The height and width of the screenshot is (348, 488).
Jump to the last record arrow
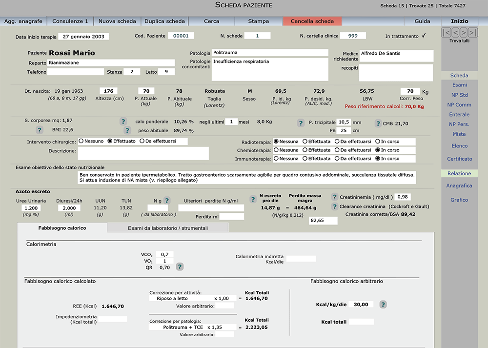tap(472, 32)
